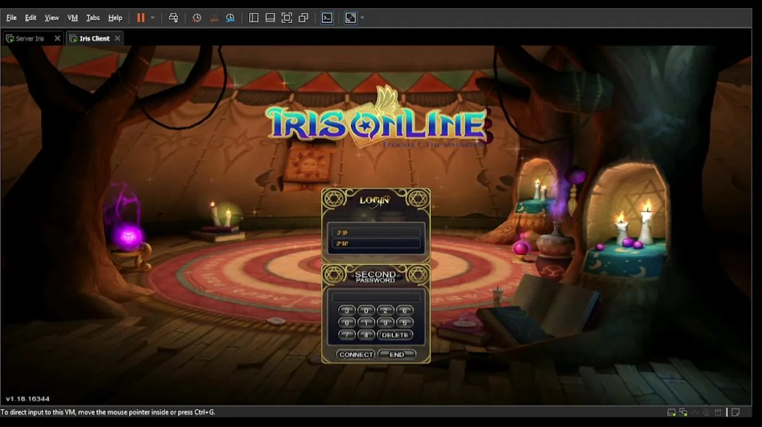Tap keypad digit 3
The width and height of the screenshot is (762, 427).
(347, 310)
